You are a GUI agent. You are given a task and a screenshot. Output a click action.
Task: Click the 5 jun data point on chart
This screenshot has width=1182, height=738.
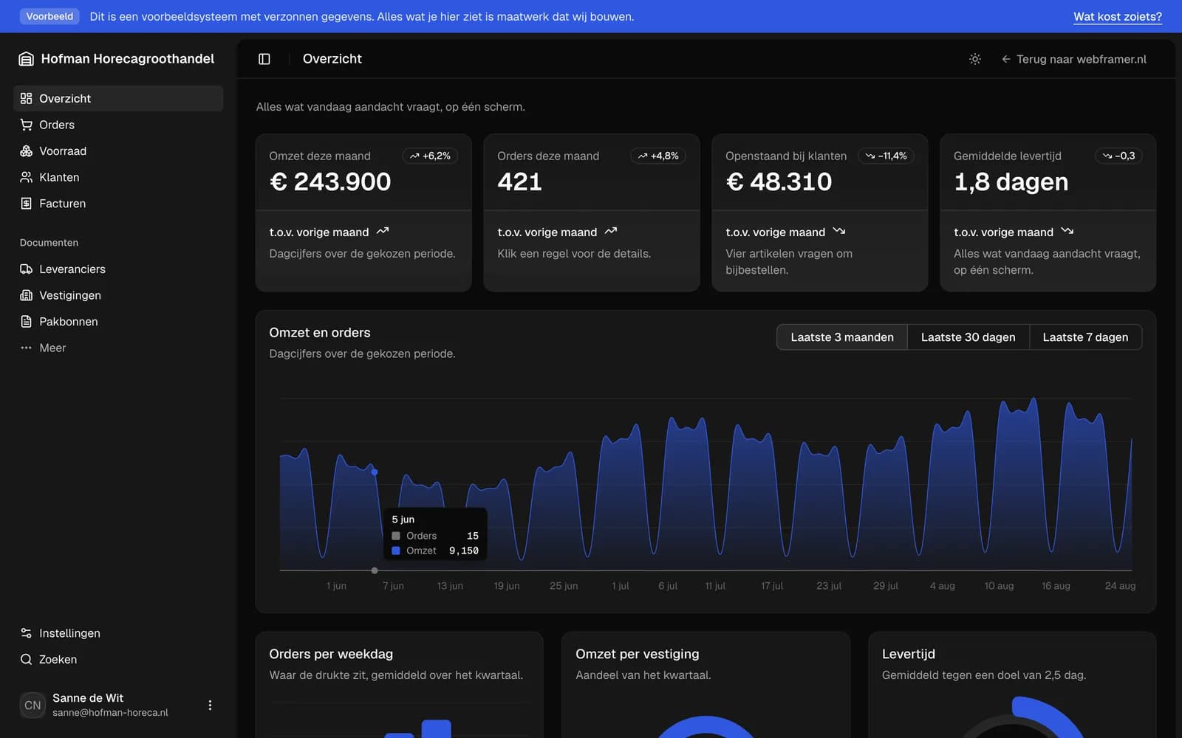(375, 472)
